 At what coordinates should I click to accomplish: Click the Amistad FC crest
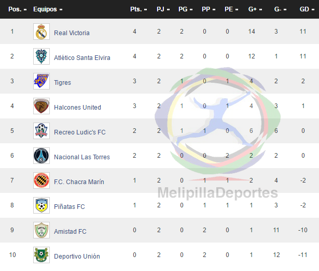click(x=41, y=230)
